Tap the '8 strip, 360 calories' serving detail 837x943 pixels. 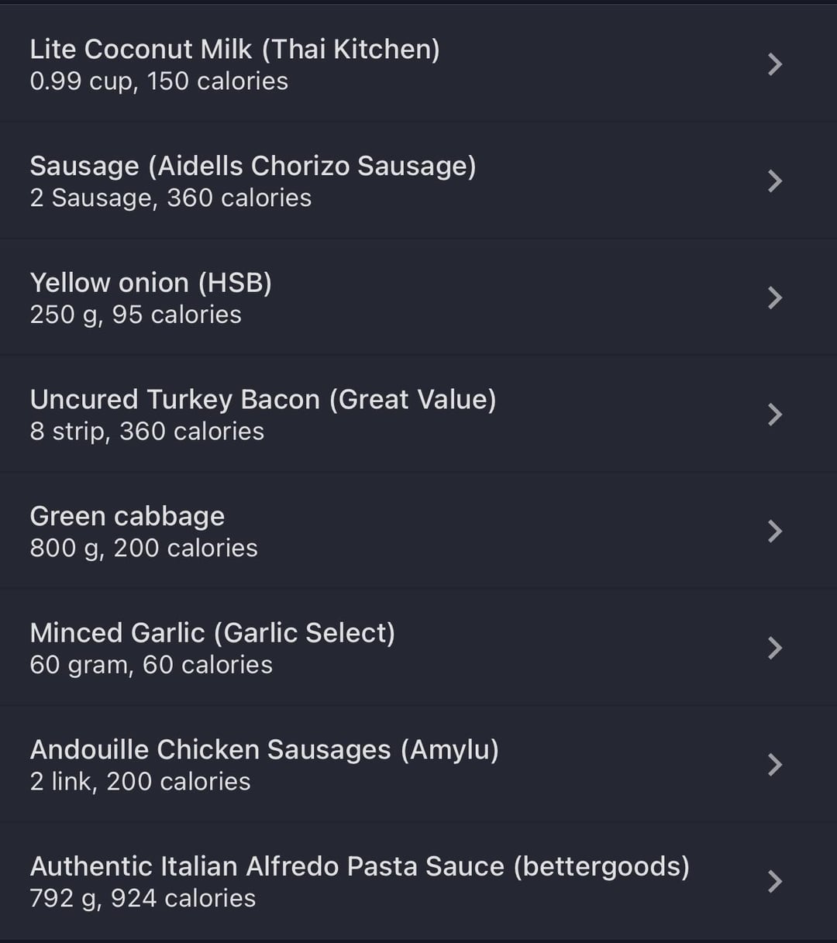[147, 432]
